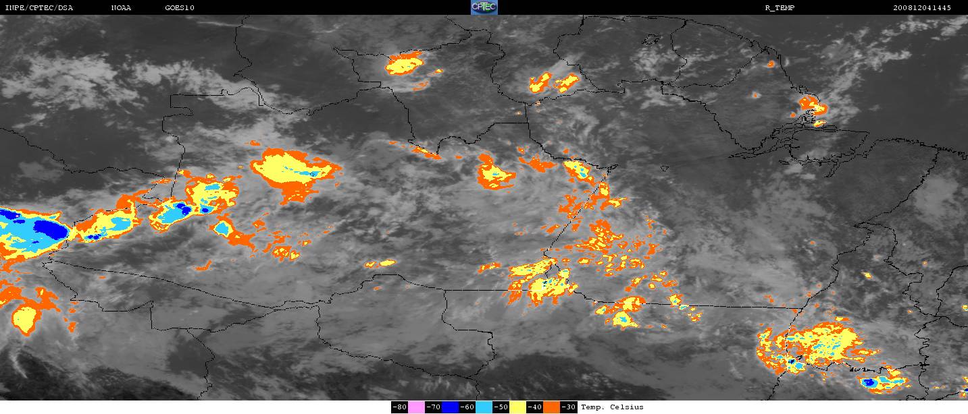Click the NOAA label in the header
This screenshot has width=968, height=414.
(x=121, y=7)
